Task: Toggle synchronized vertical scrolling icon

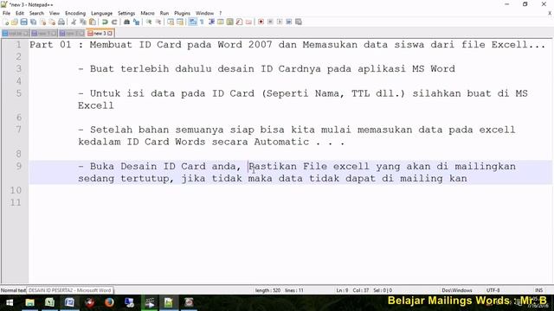Action: pyautogui.click(x=171, y=22)
